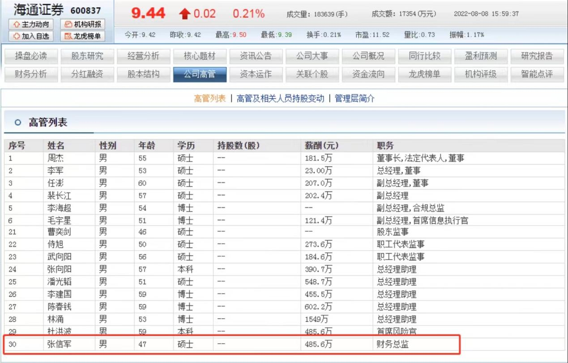Open the 机构评级 tab
This screenshot has height=363, width=568.
click(x=481, y=74)
